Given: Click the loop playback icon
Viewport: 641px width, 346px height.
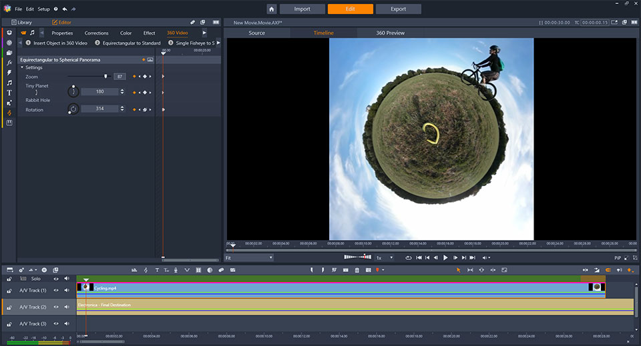Looking at the screenshot, I should point(408,257).
